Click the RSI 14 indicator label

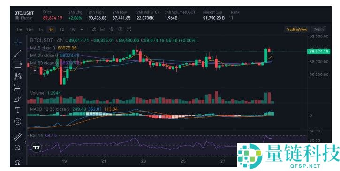(37, 135)
